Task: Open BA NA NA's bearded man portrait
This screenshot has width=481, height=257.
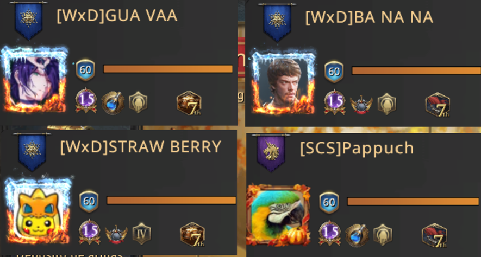Action: [x=283, y=82]
